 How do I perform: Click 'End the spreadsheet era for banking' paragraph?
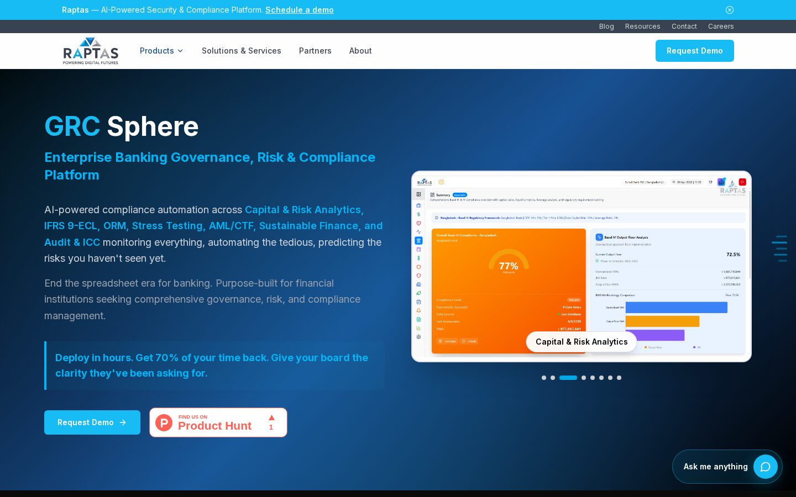(202, 299)
